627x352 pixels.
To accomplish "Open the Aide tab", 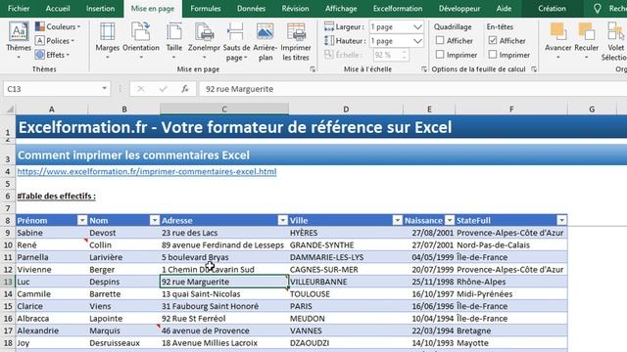I will 504,9.
